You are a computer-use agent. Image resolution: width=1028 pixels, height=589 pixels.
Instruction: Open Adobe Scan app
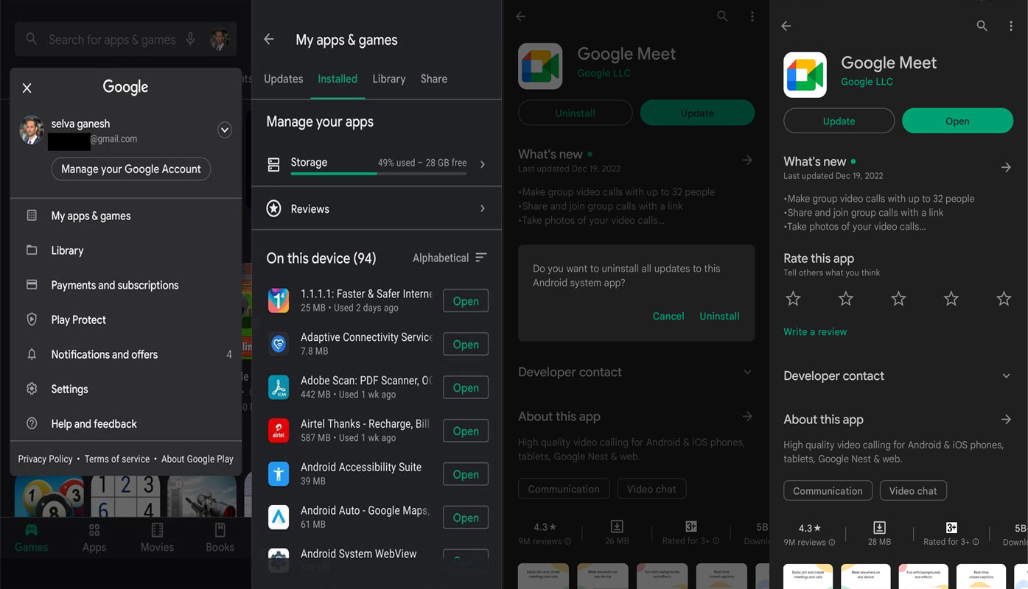pos(466,388)
